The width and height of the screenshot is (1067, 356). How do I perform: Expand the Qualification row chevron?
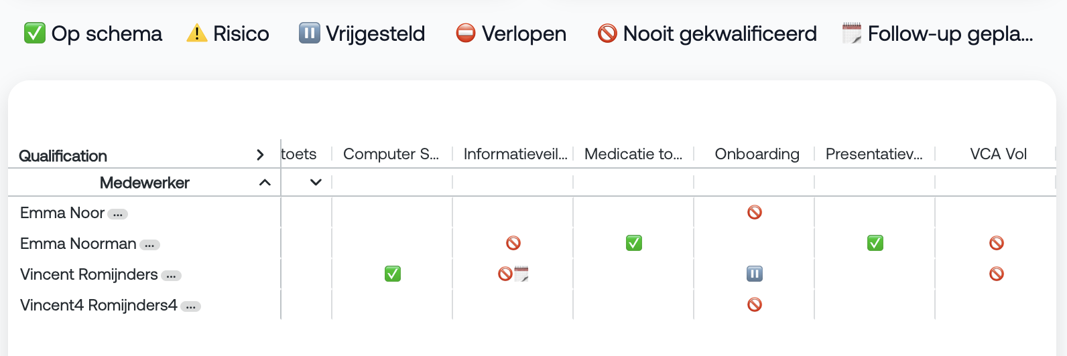[260, 155]
